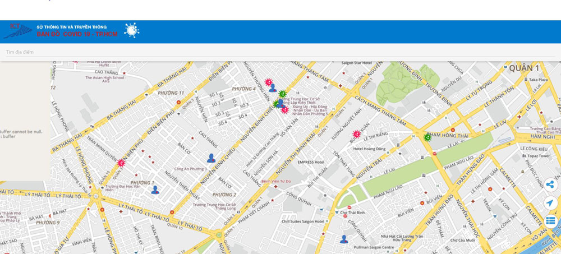Click the 'PHƯỜNG 9' ward label
The width and height of the screenshot is (561, 254).
48,223
